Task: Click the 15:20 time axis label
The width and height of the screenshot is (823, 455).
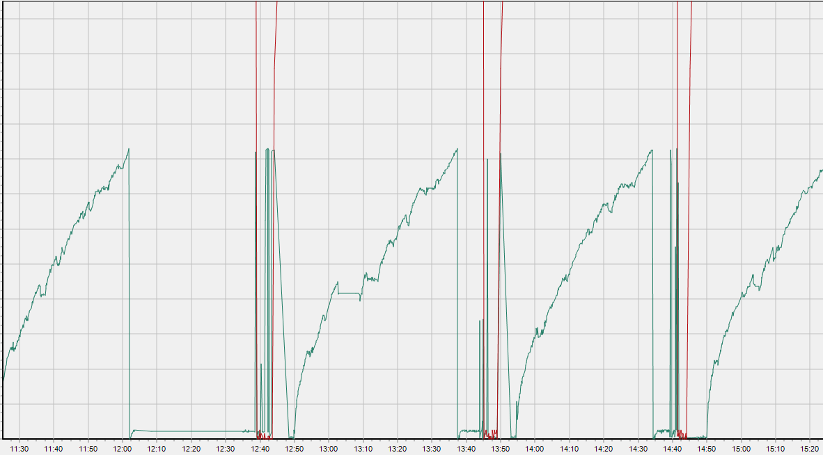Action: [809, 449]
